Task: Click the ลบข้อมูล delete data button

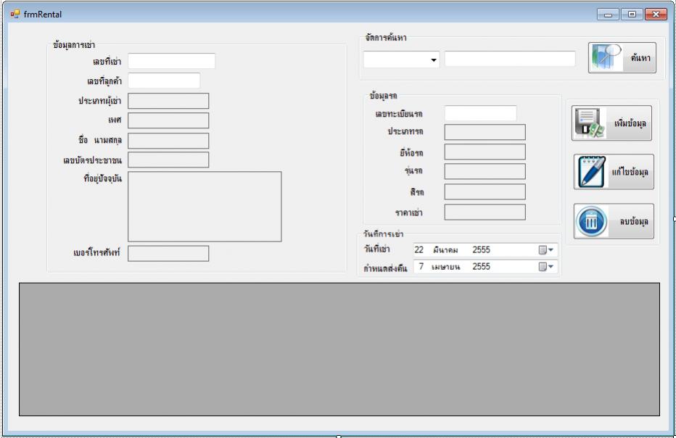Action: tap(614, 221)
